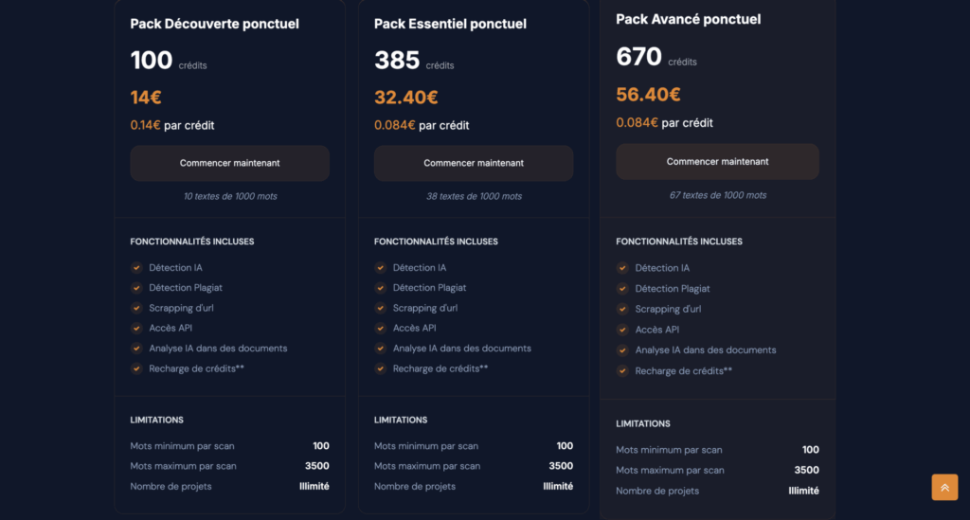Click Accès API checkmark in Pack Essentiel

tap(381, 328)
